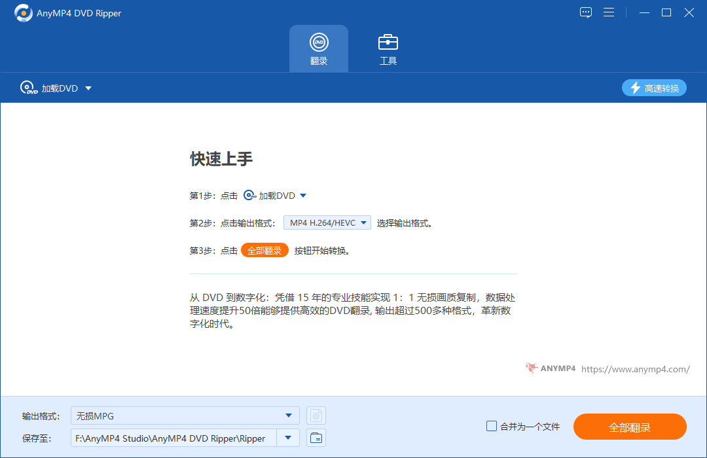Image resolution: width=707 pixels, height=458 pixels.
Task: Switch to the 翻录 tab
Action: (x=319, y=49)
